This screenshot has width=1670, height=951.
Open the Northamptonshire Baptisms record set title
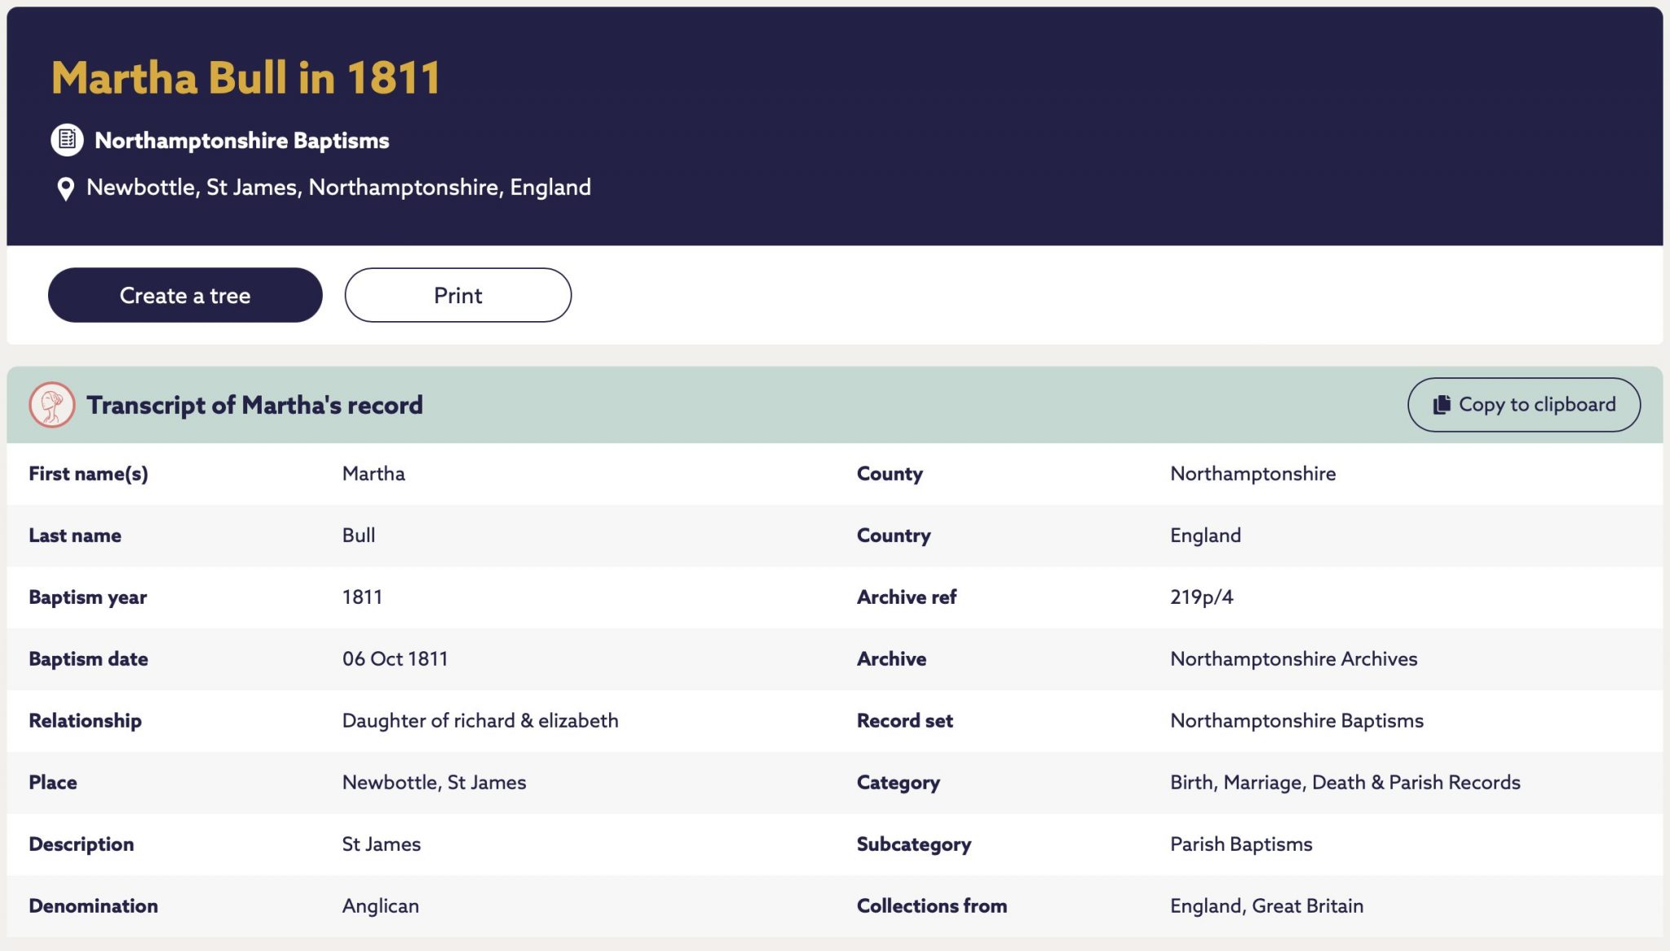click(x=241, y=140)
